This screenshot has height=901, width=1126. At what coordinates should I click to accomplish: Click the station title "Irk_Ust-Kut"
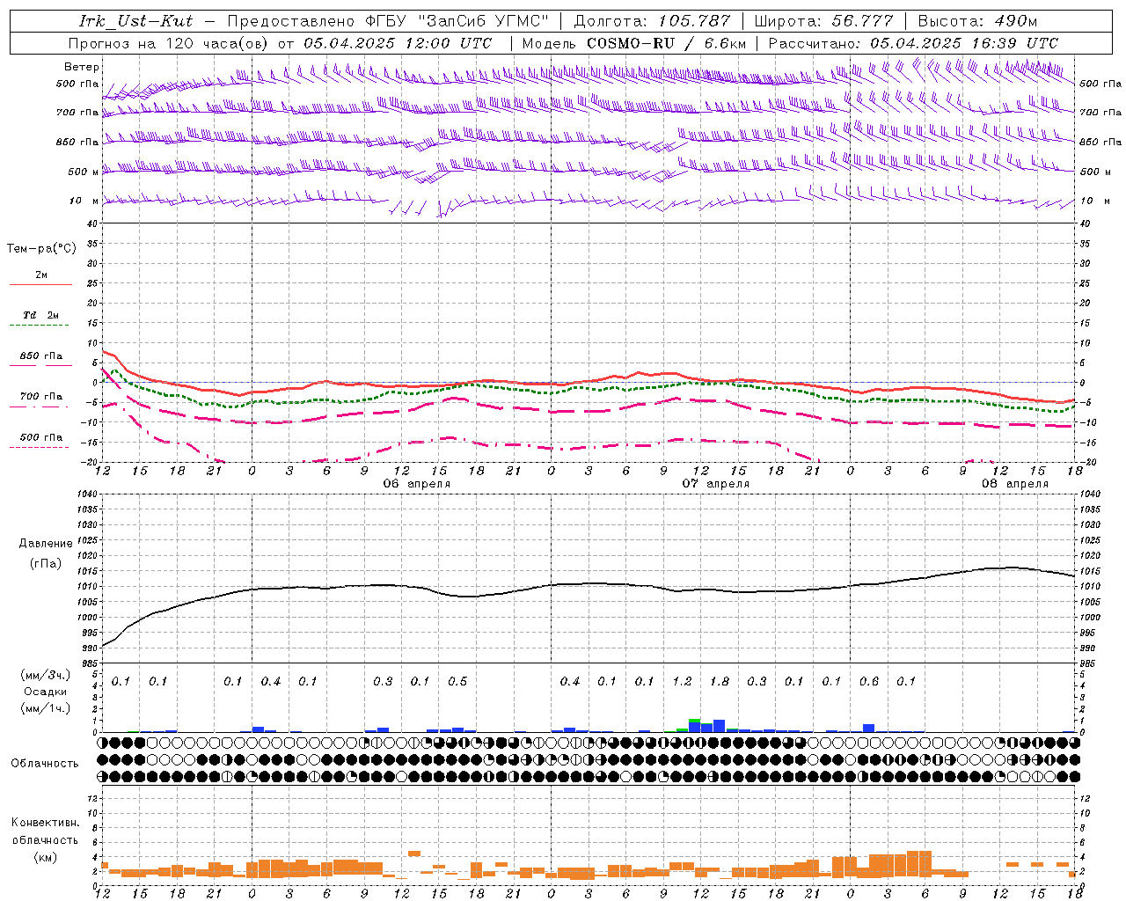(135, 21)
